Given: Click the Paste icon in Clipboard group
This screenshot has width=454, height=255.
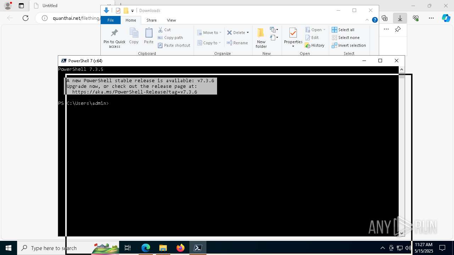Looking at the screenshot, I should [x=149, y=36].
